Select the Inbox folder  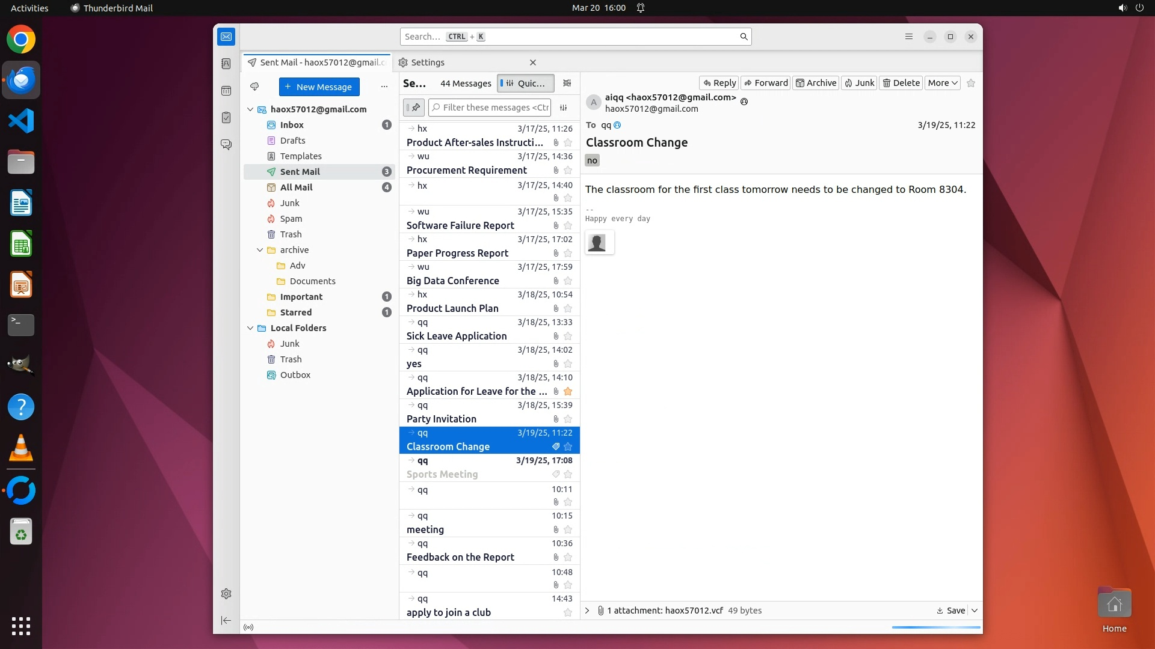pos(292,125)
